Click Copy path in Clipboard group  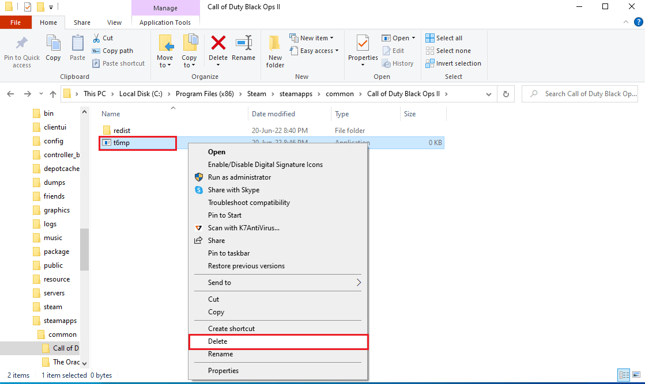tap(112, 51)
